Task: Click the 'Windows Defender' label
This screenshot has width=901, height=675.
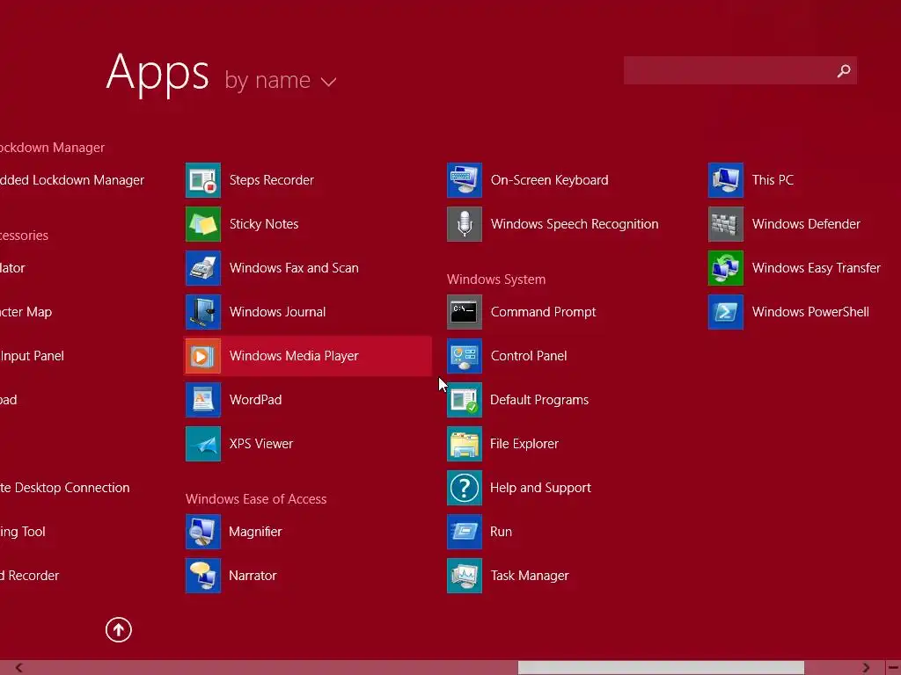Action: (x=806, y=224)
